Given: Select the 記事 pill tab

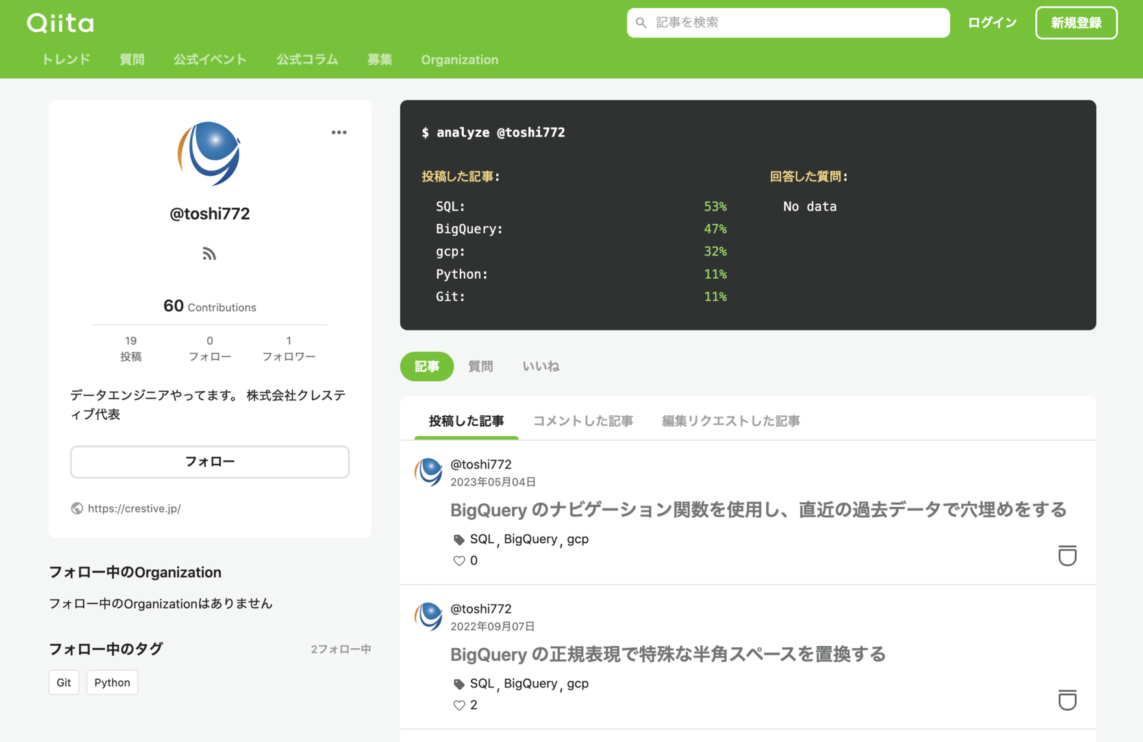Looking at the screenshot, I should (x=427, y=366).
